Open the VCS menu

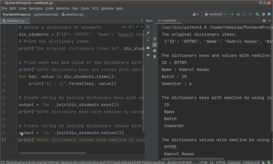[x=95, y=8]
